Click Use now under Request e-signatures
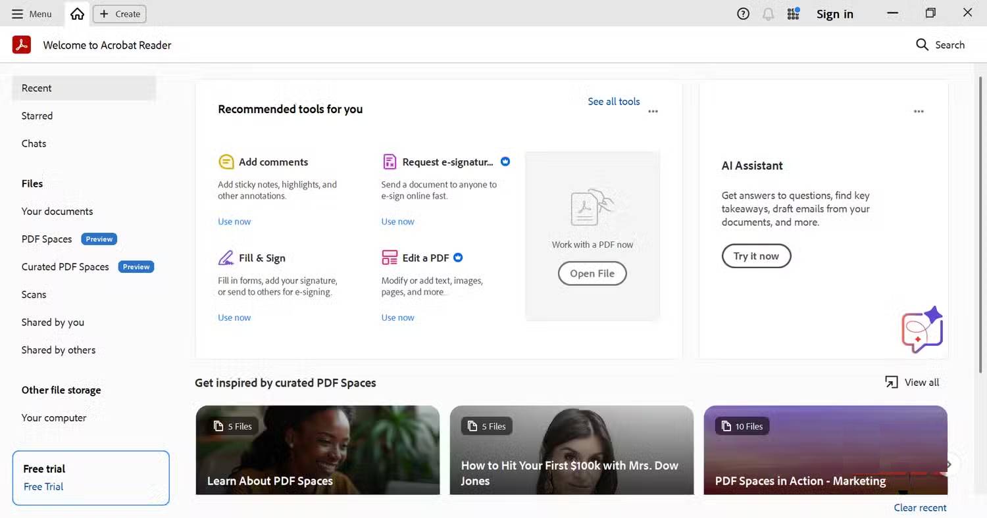The width and height of the screenshot is (987, 518). pos(398,222)
